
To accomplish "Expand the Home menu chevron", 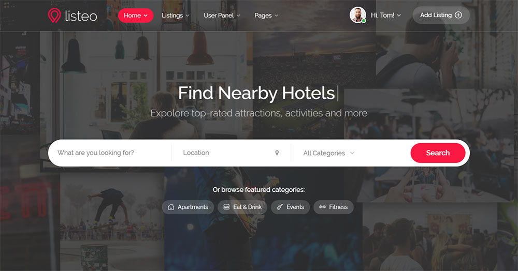I will pos(146,16).
